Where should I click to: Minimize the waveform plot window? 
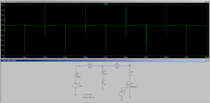click(x=205, y=1)
